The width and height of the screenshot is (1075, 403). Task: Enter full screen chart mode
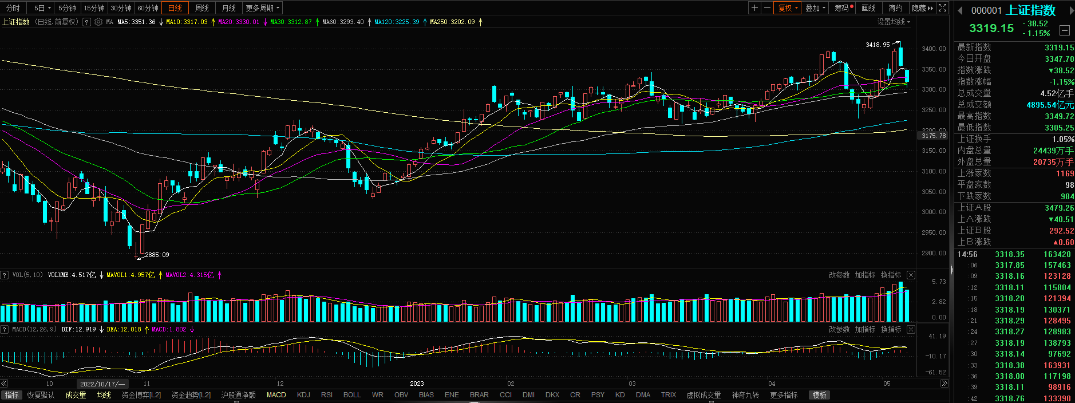942,8
